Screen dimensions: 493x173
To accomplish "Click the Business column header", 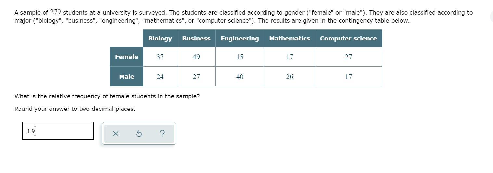I will [x=196, y=38].
